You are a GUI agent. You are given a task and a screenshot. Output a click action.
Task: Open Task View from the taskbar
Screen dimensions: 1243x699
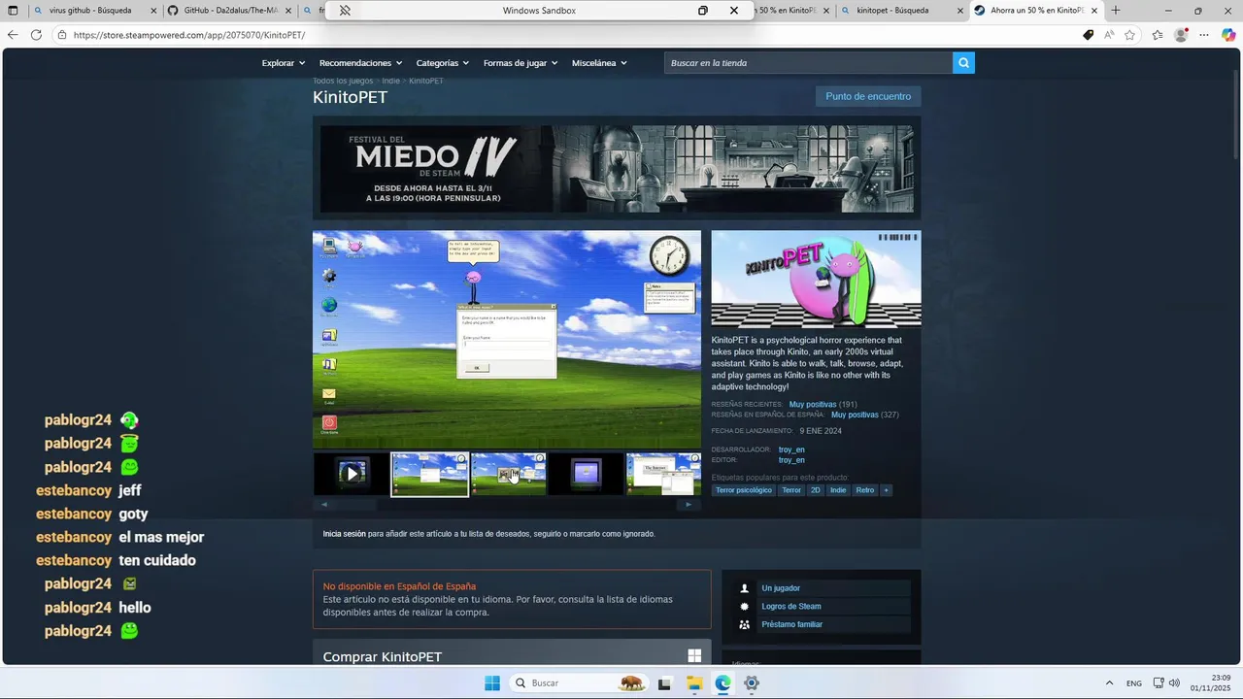click(x=664, y=682)
